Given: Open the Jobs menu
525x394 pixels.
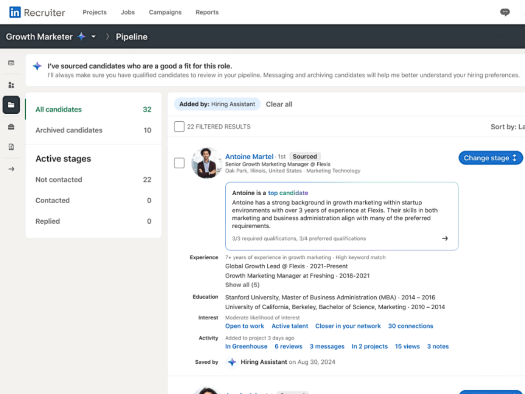Looking at the screenshot, I should (128, 12).
